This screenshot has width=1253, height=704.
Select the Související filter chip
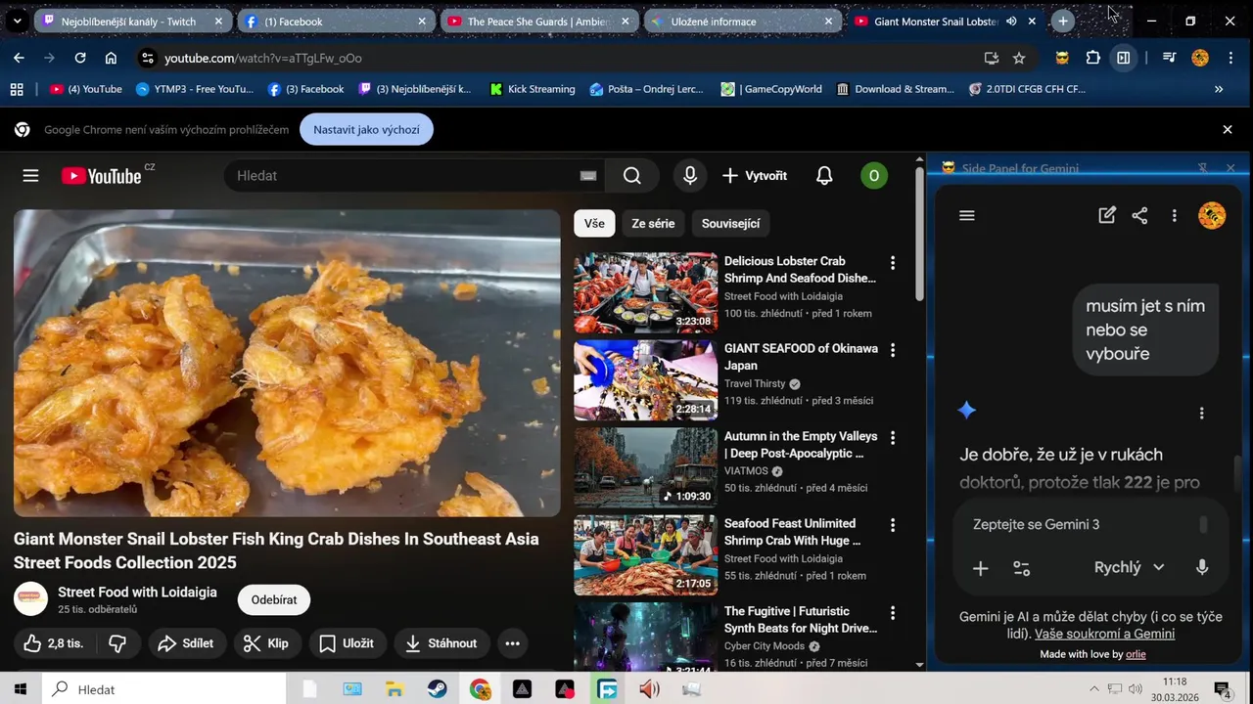click(x=730, y=224)
